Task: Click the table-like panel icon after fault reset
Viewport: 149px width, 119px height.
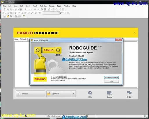Action: tap(45, 9)
